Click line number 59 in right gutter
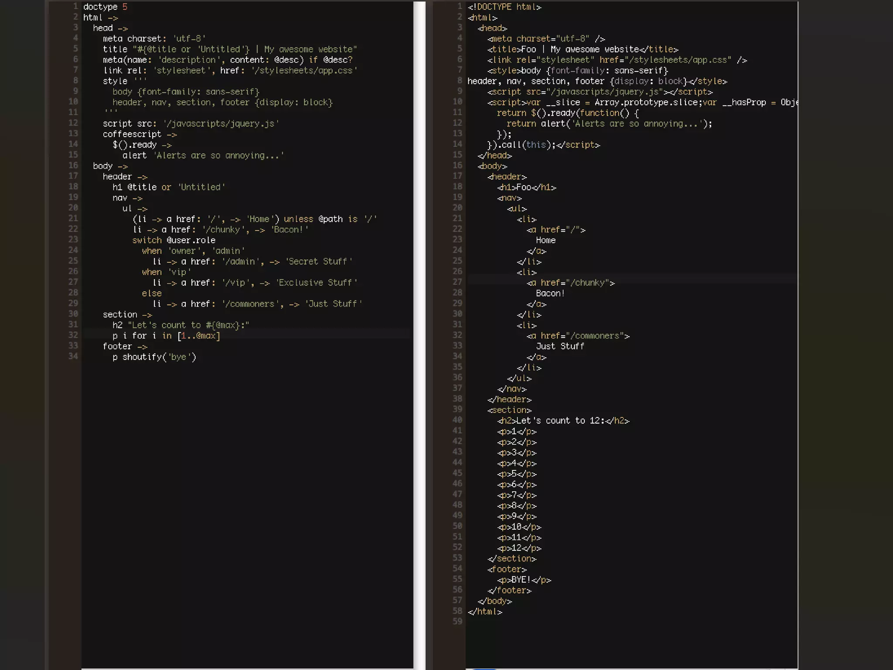 pos(457,621)
